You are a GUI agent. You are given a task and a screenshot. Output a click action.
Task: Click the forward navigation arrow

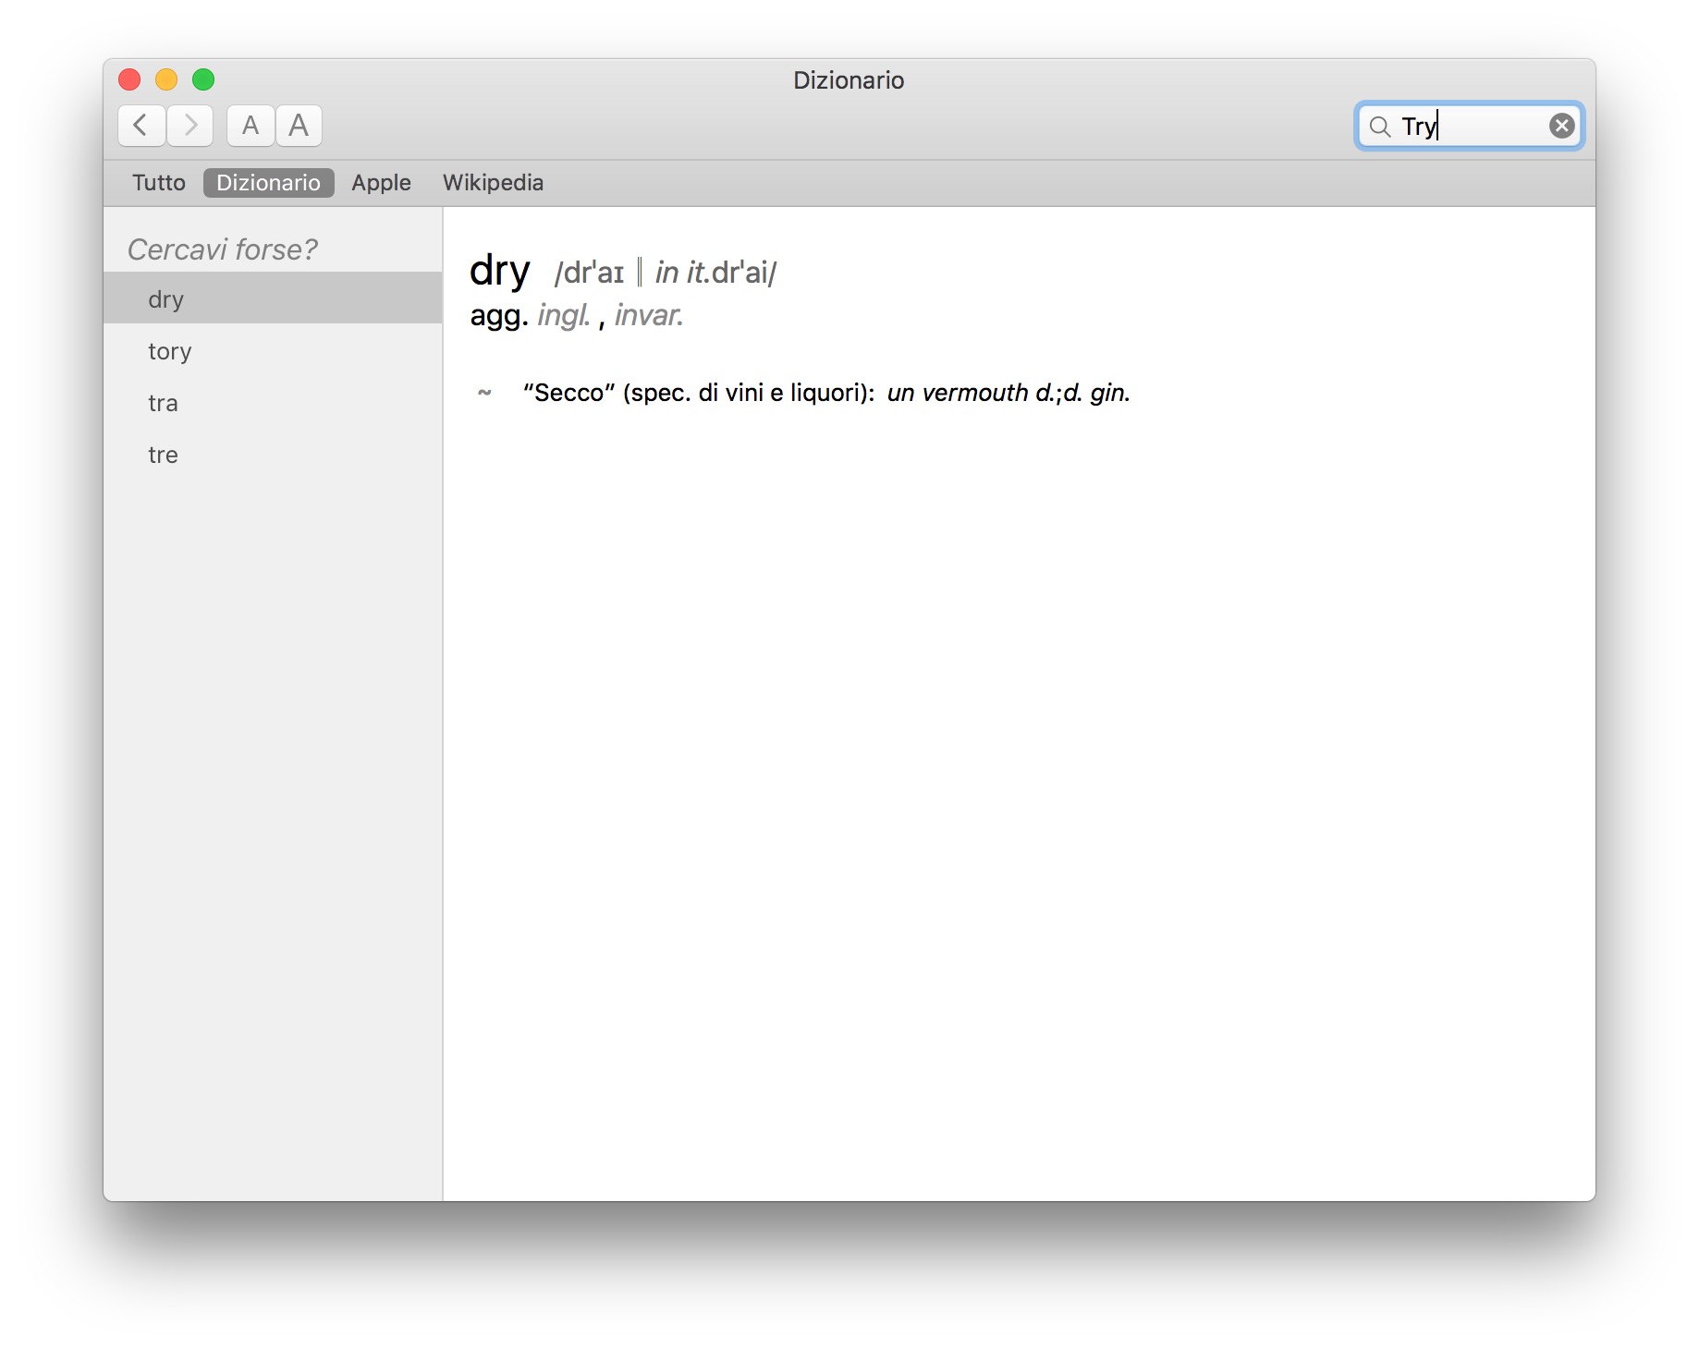190,126
